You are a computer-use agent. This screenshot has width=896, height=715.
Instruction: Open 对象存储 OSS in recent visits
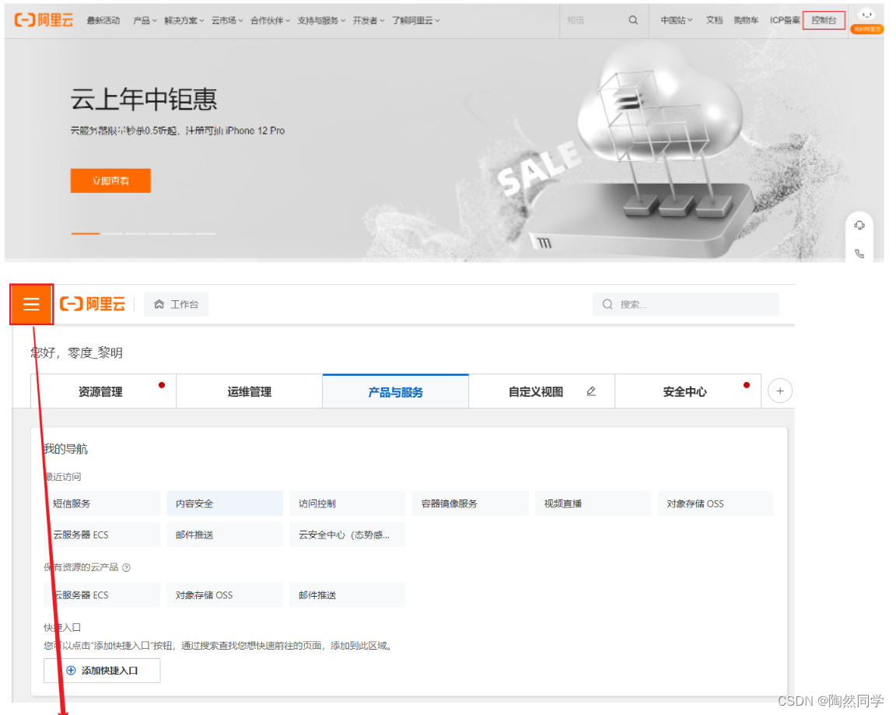point(716,503)
